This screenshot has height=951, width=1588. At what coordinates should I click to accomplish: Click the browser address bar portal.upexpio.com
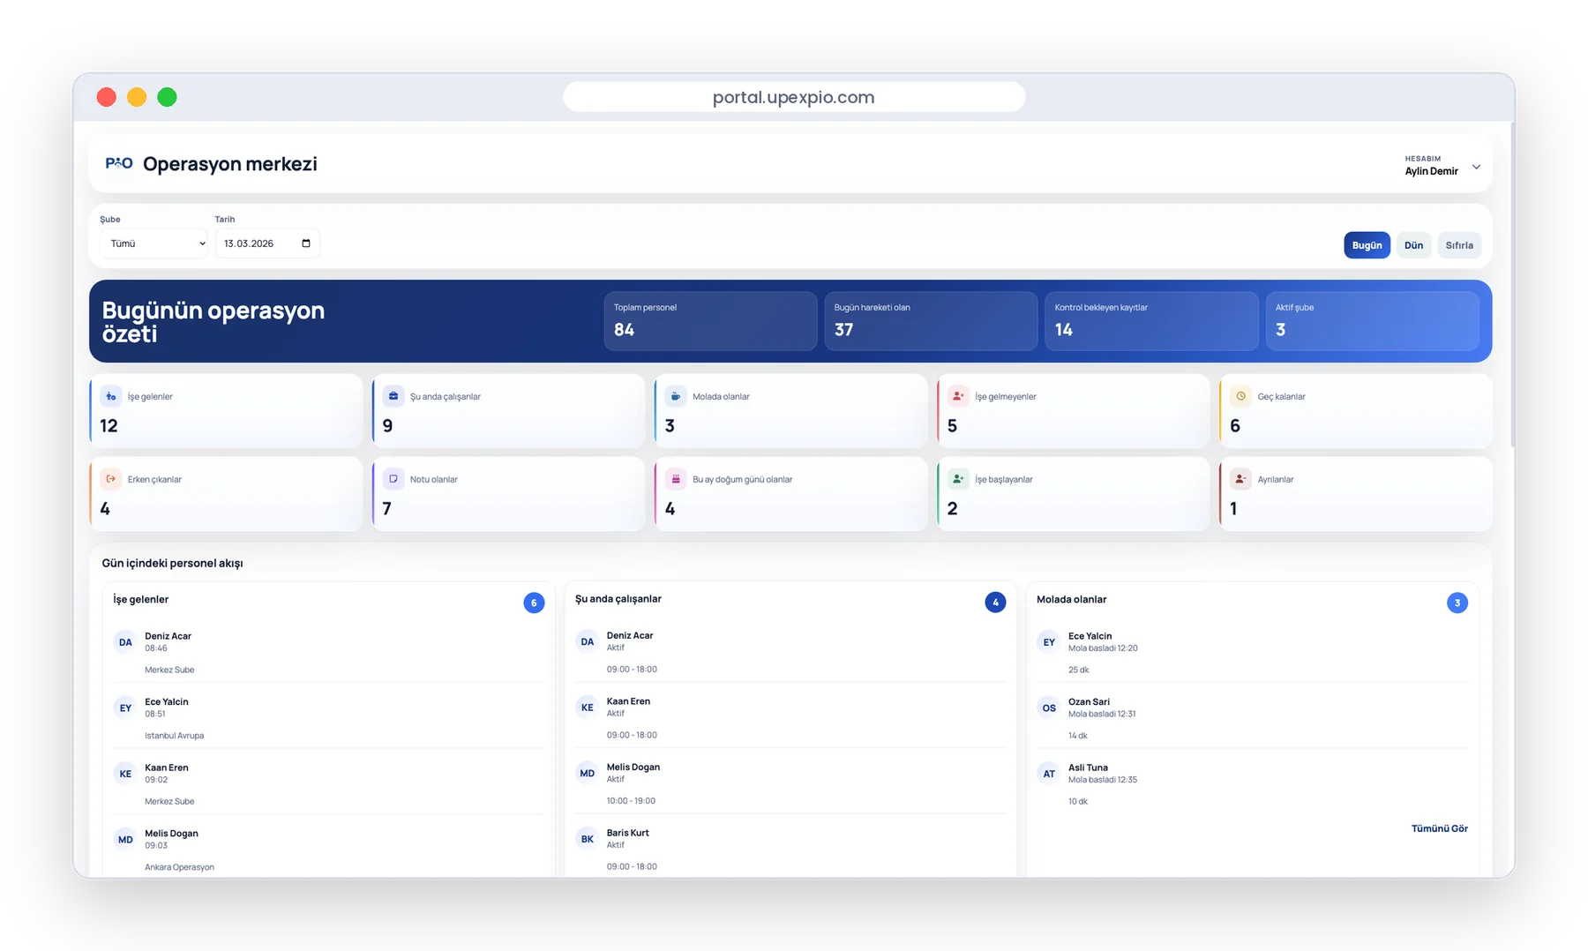[x=794, y=97]
